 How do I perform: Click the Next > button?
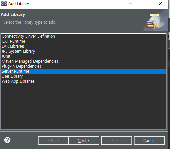pos(84,141)
